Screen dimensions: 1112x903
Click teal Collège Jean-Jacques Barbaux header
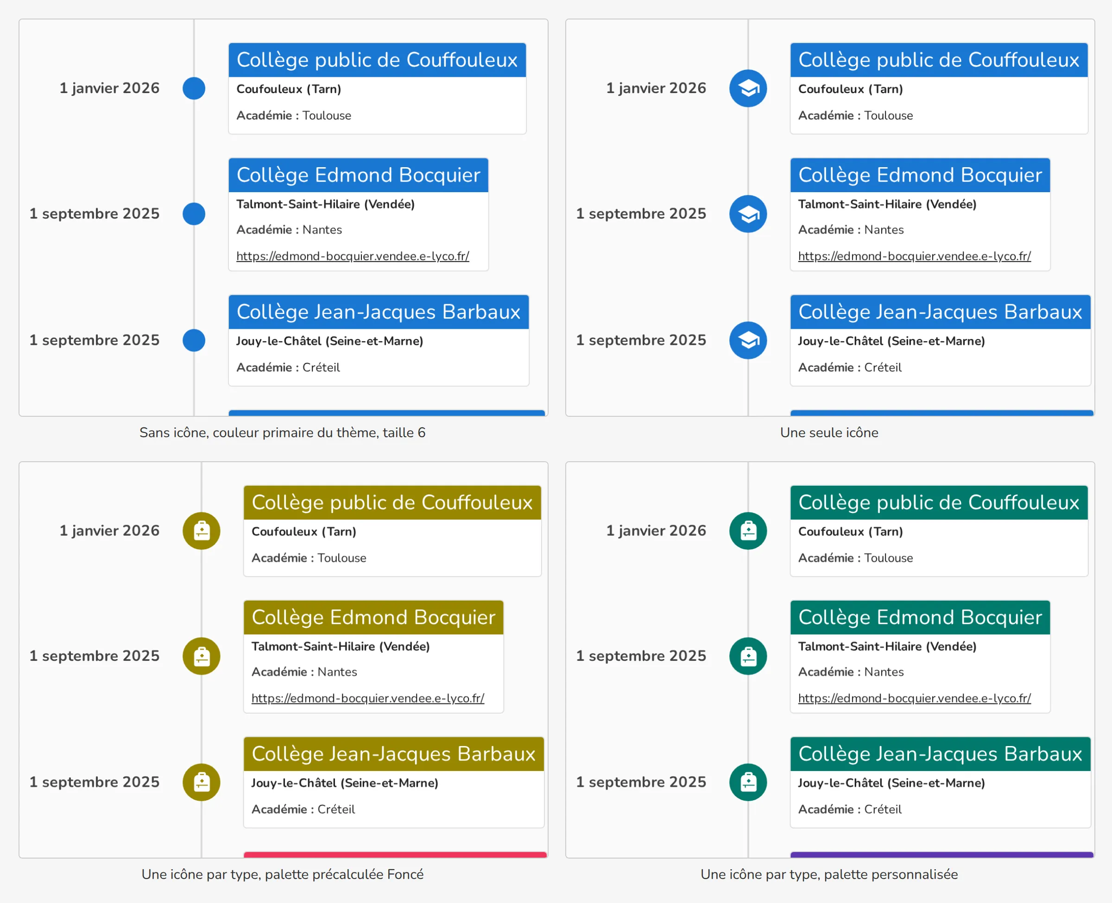940,754
